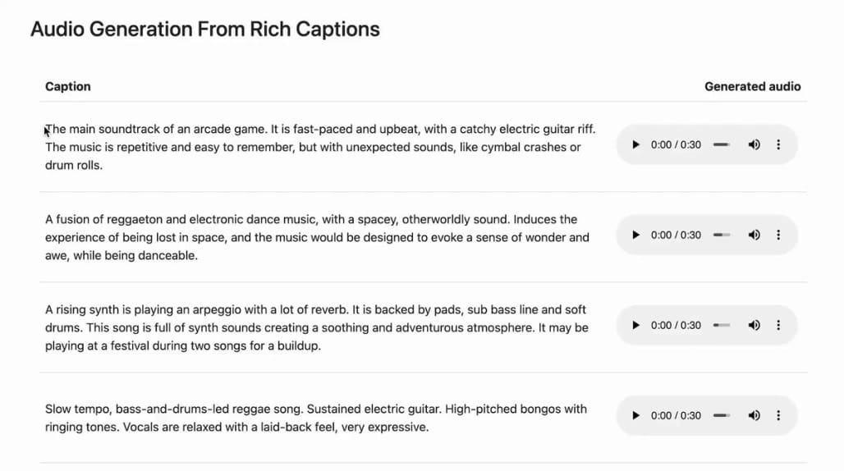Mute the rising synth audio player
Screen dimensions: 844x471
click(x=754, y=326)
